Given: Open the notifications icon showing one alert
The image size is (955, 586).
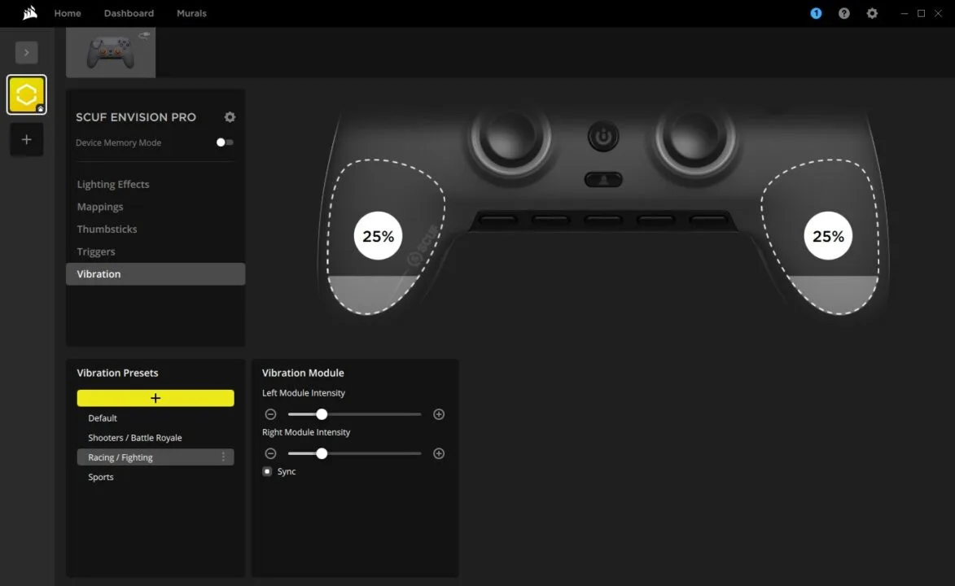Looking at the screenshot, I should pyautogui.click(x=815, y=13).
